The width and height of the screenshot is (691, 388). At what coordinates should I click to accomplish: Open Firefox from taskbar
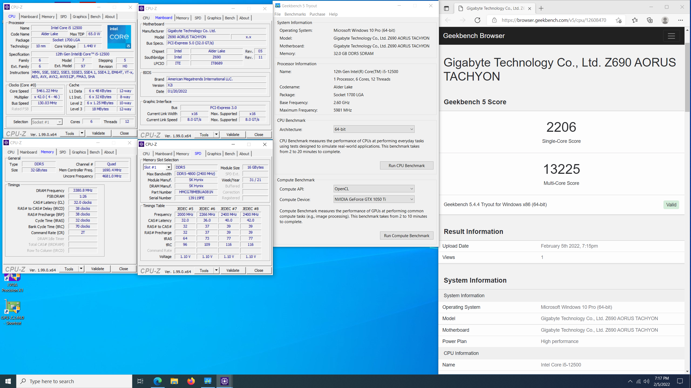point(191,381)
